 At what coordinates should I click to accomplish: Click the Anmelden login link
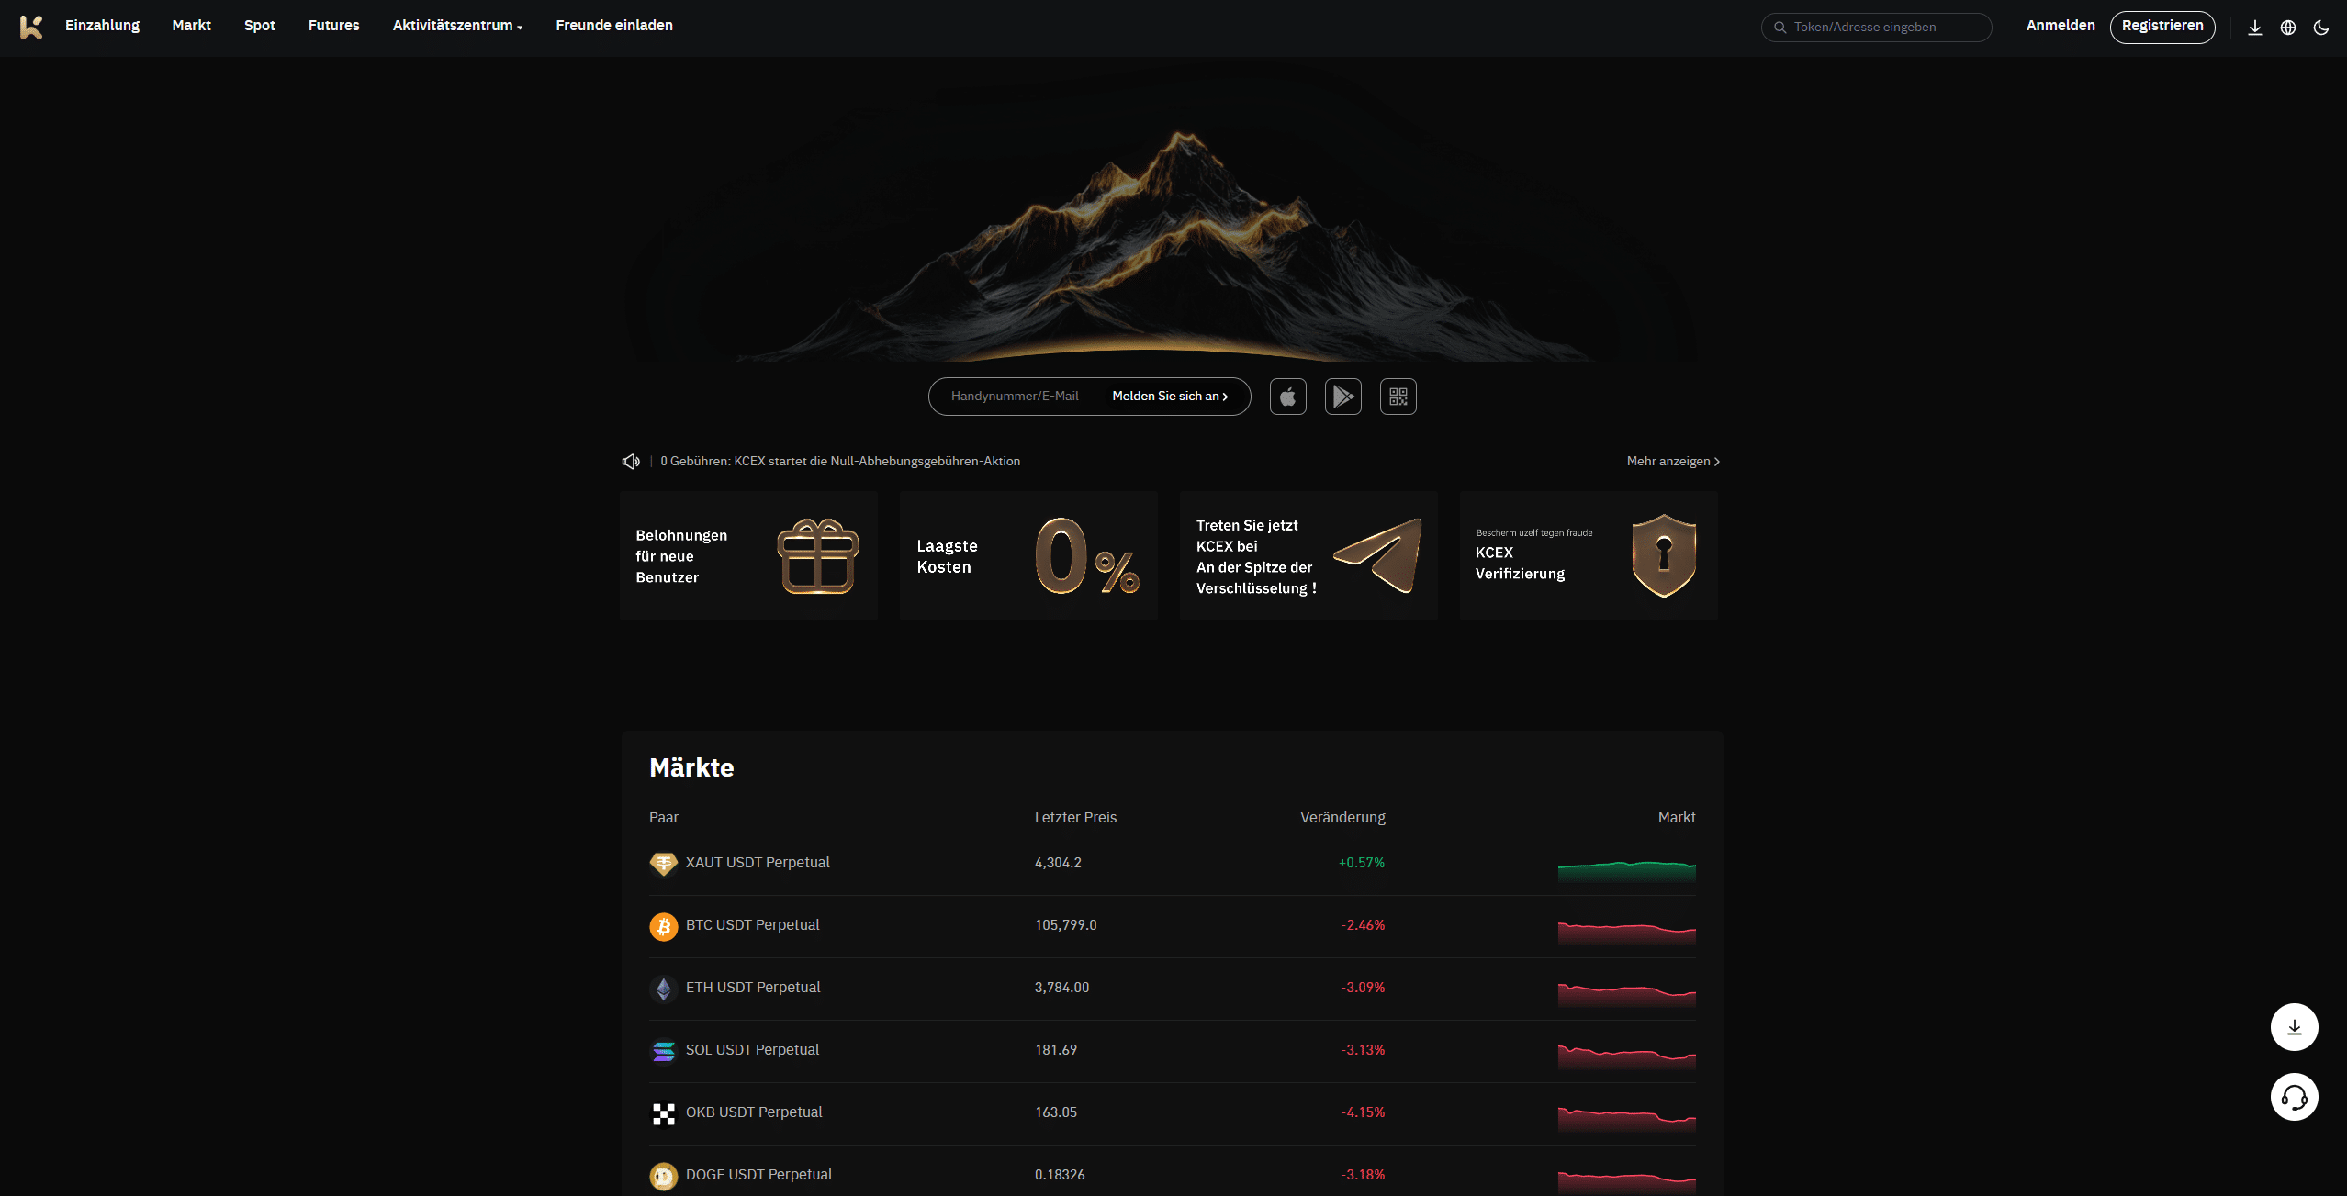2061,26
